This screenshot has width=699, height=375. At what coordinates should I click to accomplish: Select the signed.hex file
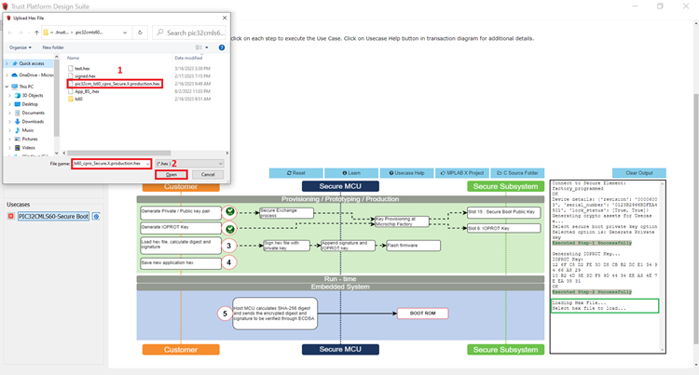click(x=85, y=76)
